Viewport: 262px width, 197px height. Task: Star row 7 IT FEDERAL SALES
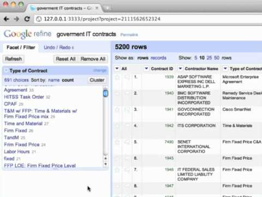click(x=117, y=170)
